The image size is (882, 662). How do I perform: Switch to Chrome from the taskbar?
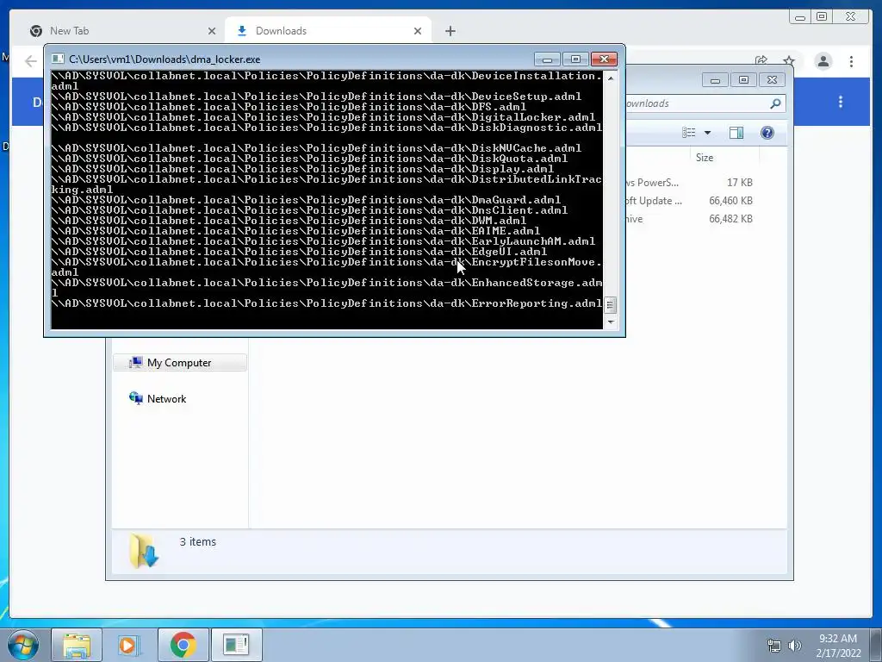tap(183, 645)
